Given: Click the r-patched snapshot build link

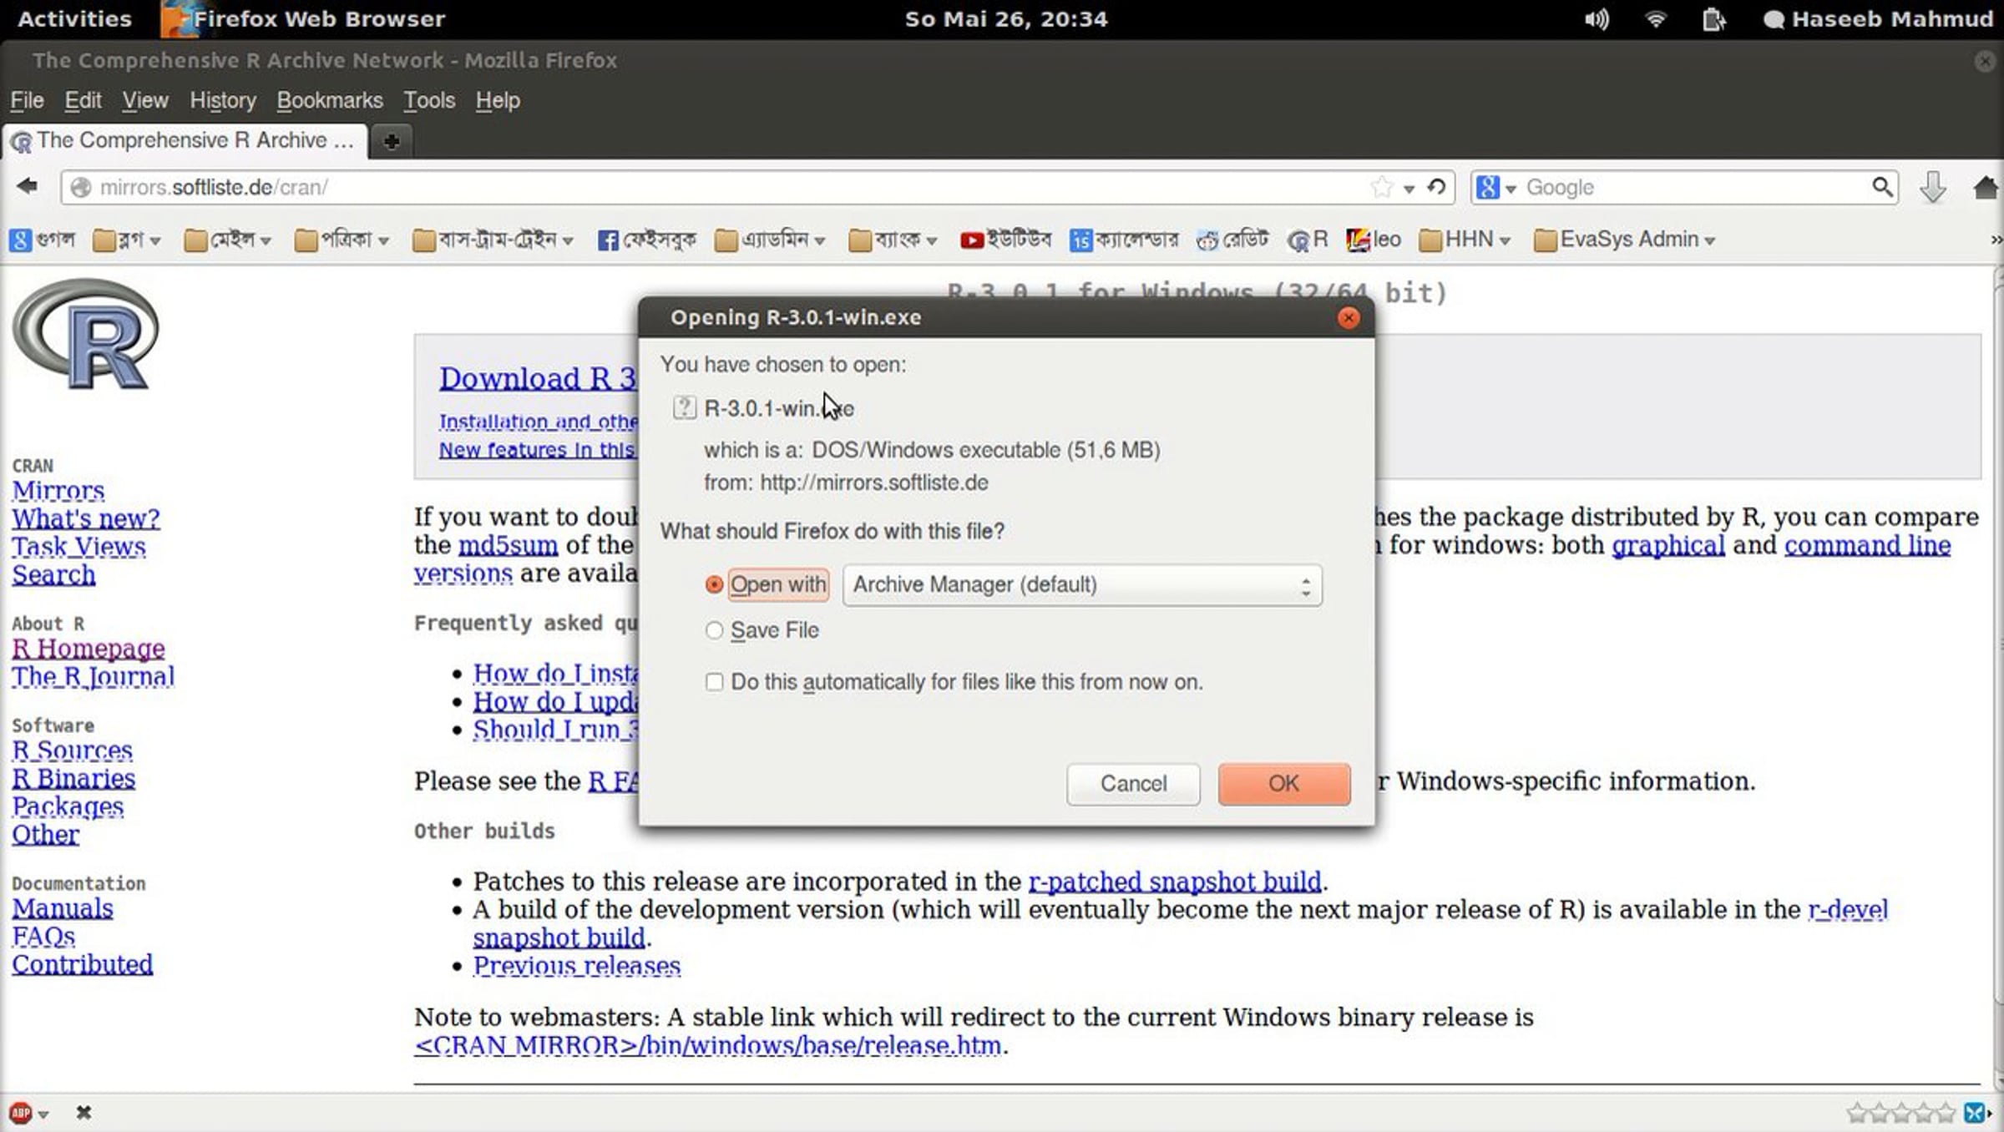Looking at the screenshot, I should 1175,882.
